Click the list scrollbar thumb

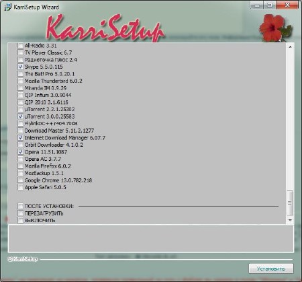290,203
